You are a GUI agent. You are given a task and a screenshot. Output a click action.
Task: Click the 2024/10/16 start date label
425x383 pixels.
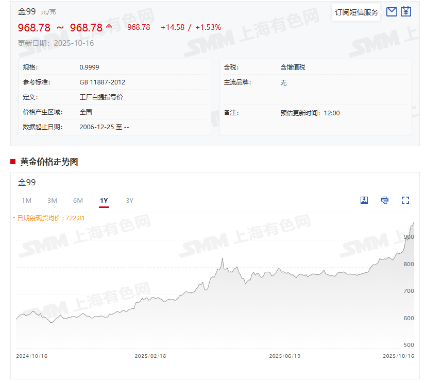[32, 356]
